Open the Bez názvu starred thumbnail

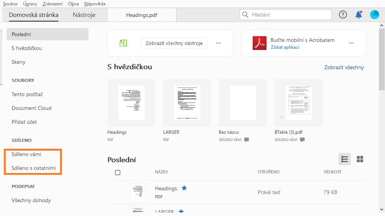tap(243, 103)
